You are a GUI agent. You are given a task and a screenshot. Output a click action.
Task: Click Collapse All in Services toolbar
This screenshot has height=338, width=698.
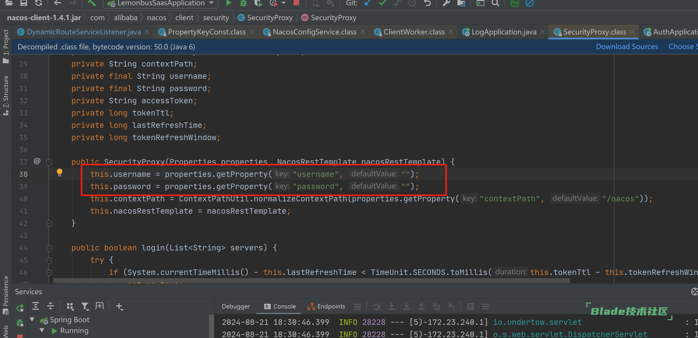(x=51, y=306)
